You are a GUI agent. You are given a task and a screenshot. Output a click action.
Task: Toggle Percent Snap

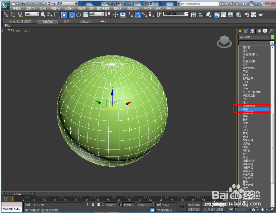(x=145, y=15)
